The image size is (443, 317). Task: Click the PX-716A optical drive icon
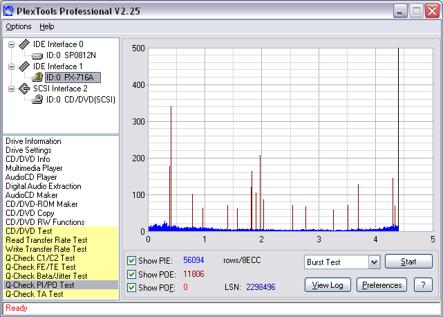[x=37, y=78]
